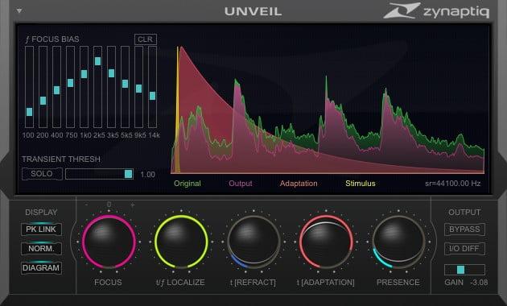The image size is (507, 306).
Task: Click the transient threshold value 1.00
Action: point(148,175)
